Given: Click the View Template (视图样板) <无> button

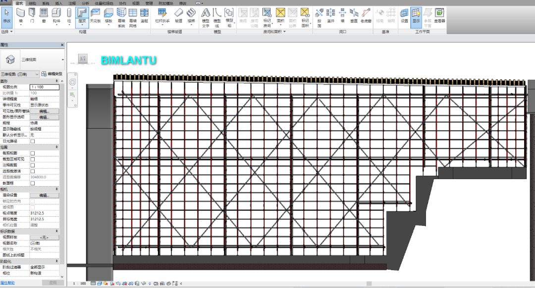Looking at the screenshot, I should point(45,237).
